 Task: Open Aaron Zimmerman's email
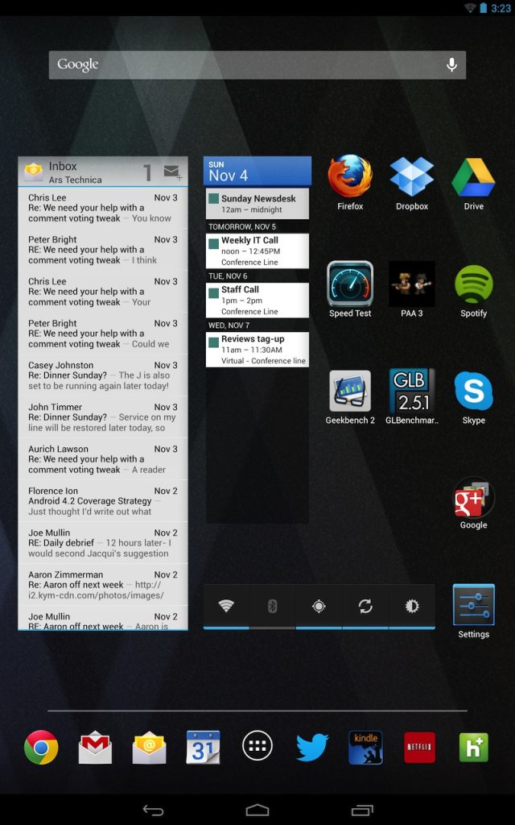point(103,585)
